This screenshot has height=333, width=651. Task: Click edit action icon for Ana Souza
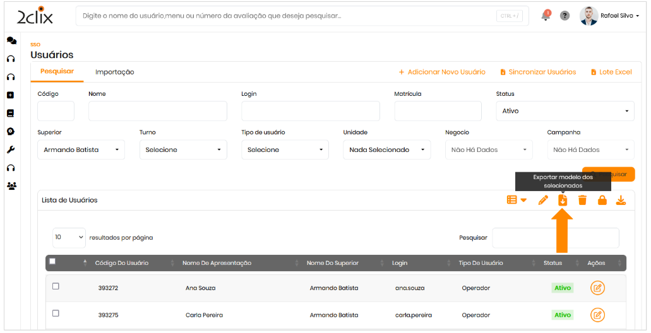pos(597,288)
